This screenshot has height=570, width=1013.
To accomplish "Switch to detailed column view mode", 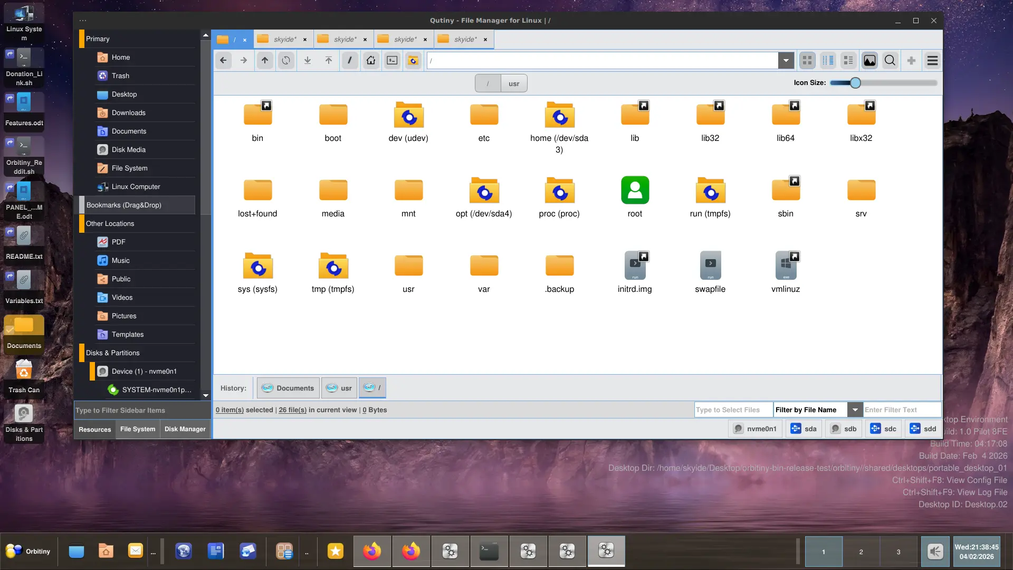I will click(x=828, y=61).
